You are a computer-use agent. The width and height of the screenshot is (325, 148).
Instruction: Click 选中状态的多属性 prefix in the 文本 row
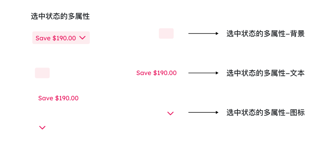click(256, 73)
